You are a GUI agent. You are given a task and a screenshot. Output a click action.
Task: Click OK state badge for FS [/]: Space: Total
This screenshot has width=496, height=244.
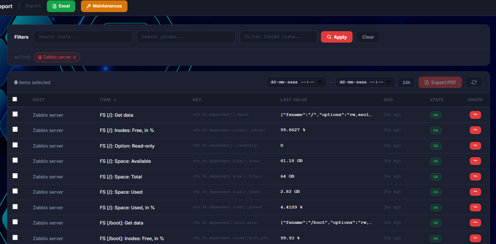coord(436,177)
